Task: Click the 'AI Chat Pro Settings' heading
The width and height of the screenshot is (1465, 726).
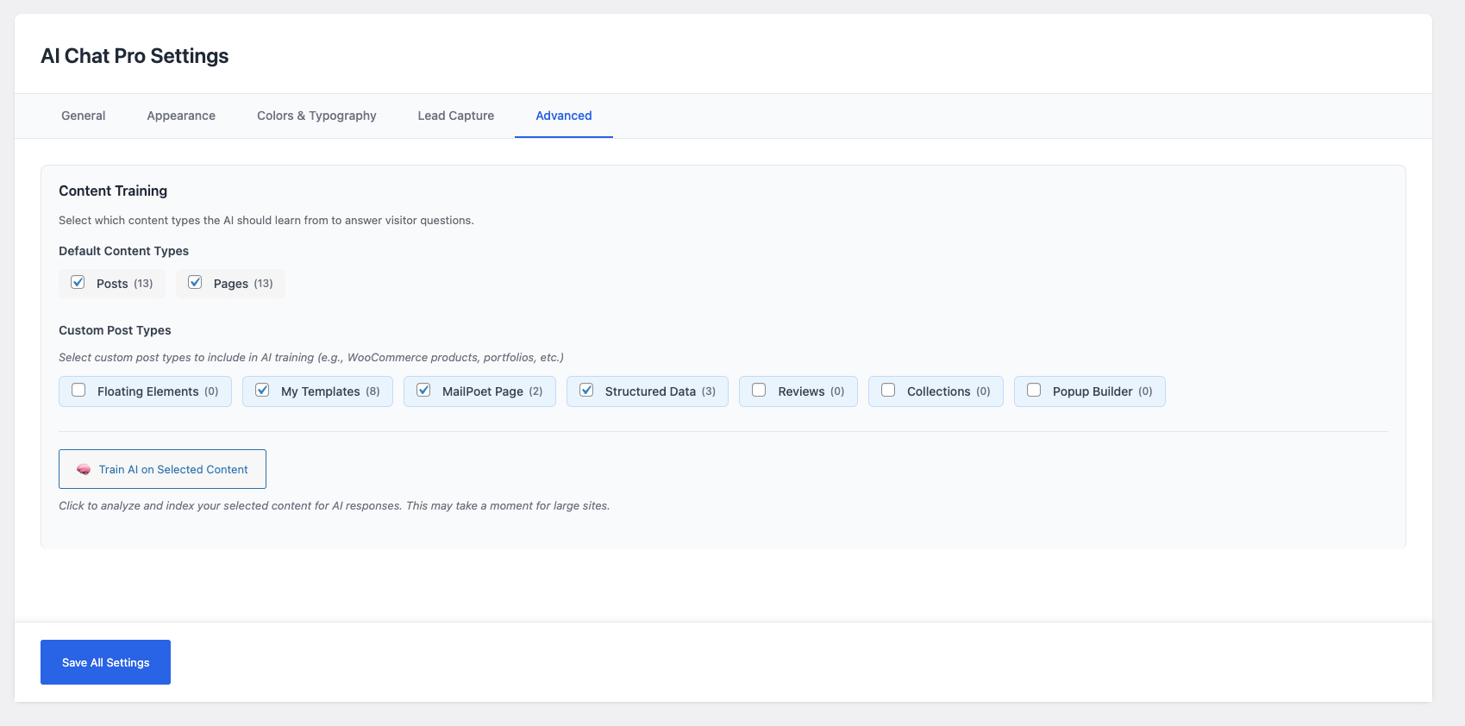Action: tap(135, 56)
